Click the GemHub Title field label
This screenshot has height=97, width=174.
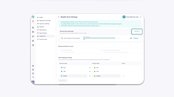click(x=64, y=71)
